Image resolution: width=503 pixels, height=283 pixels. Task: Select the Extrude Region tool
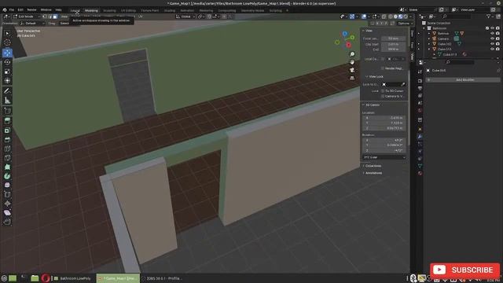[7, 120]
